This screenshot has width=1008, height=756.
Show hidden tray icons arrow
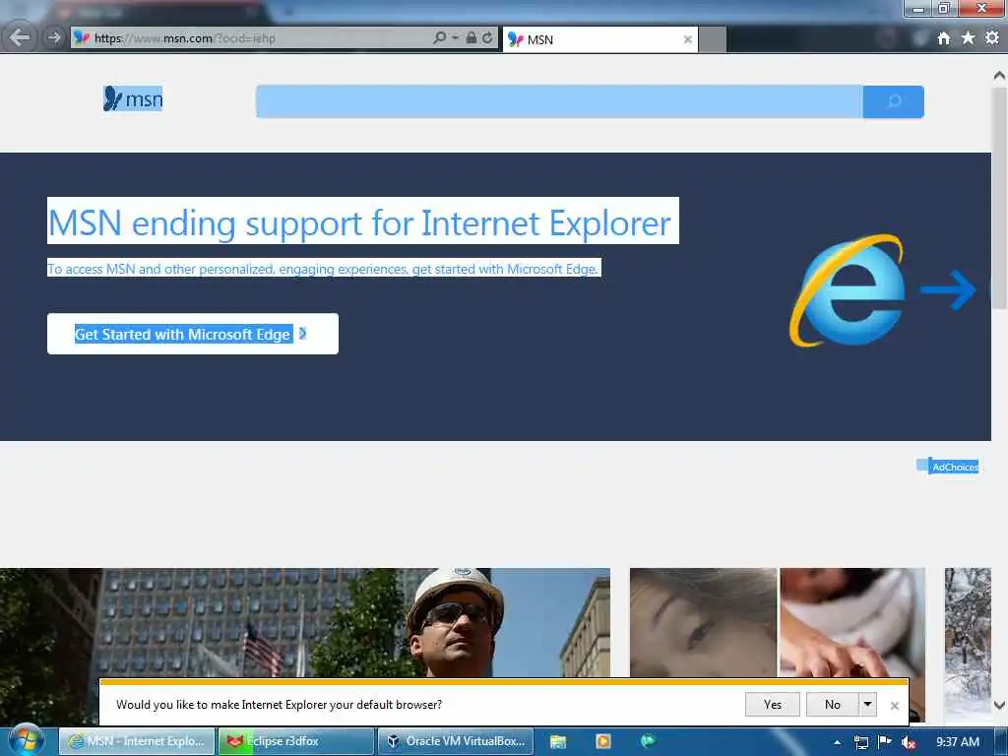pyautogui.click(x=837, y=742)
